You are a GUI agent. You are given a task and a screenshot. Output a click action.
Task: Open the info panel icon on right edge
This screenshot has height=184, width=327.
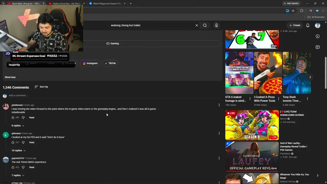click(x=318, y=36)
